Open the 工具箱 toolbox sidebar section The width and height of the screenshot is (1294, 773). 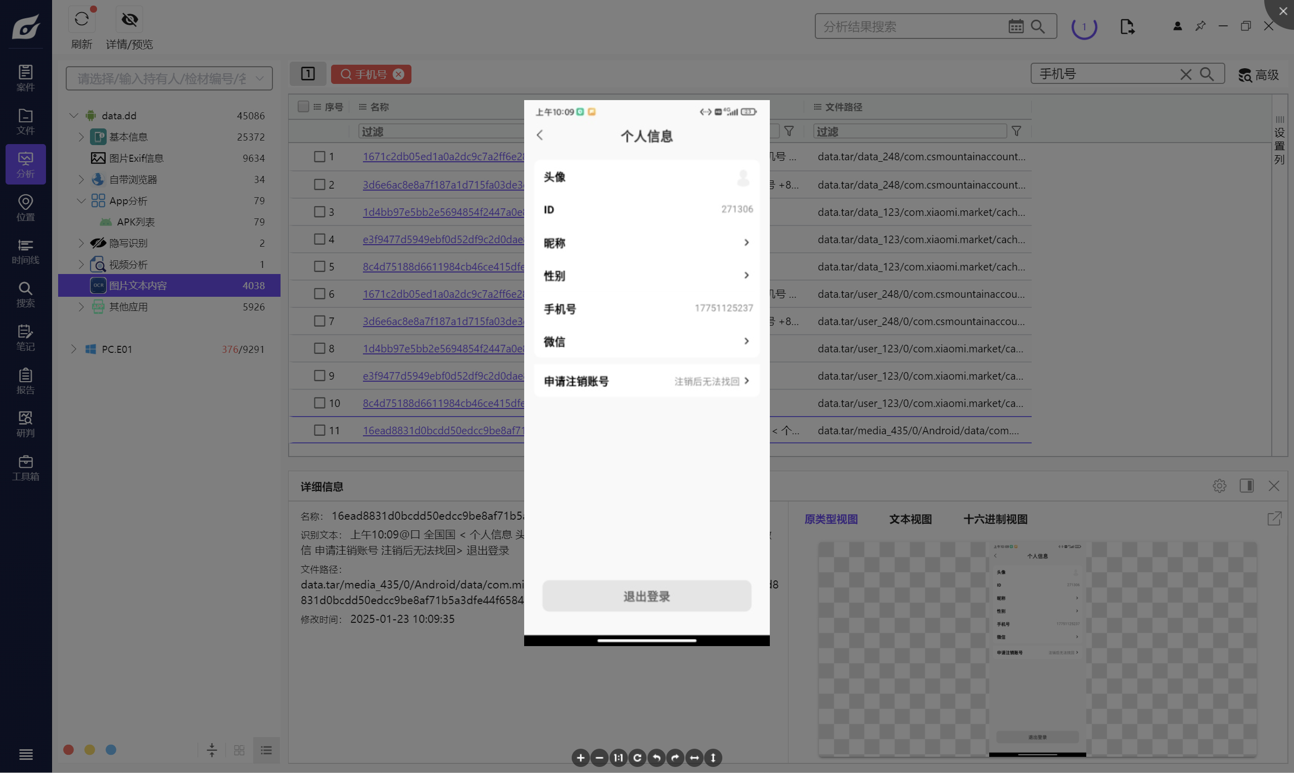tap(25, 467)
